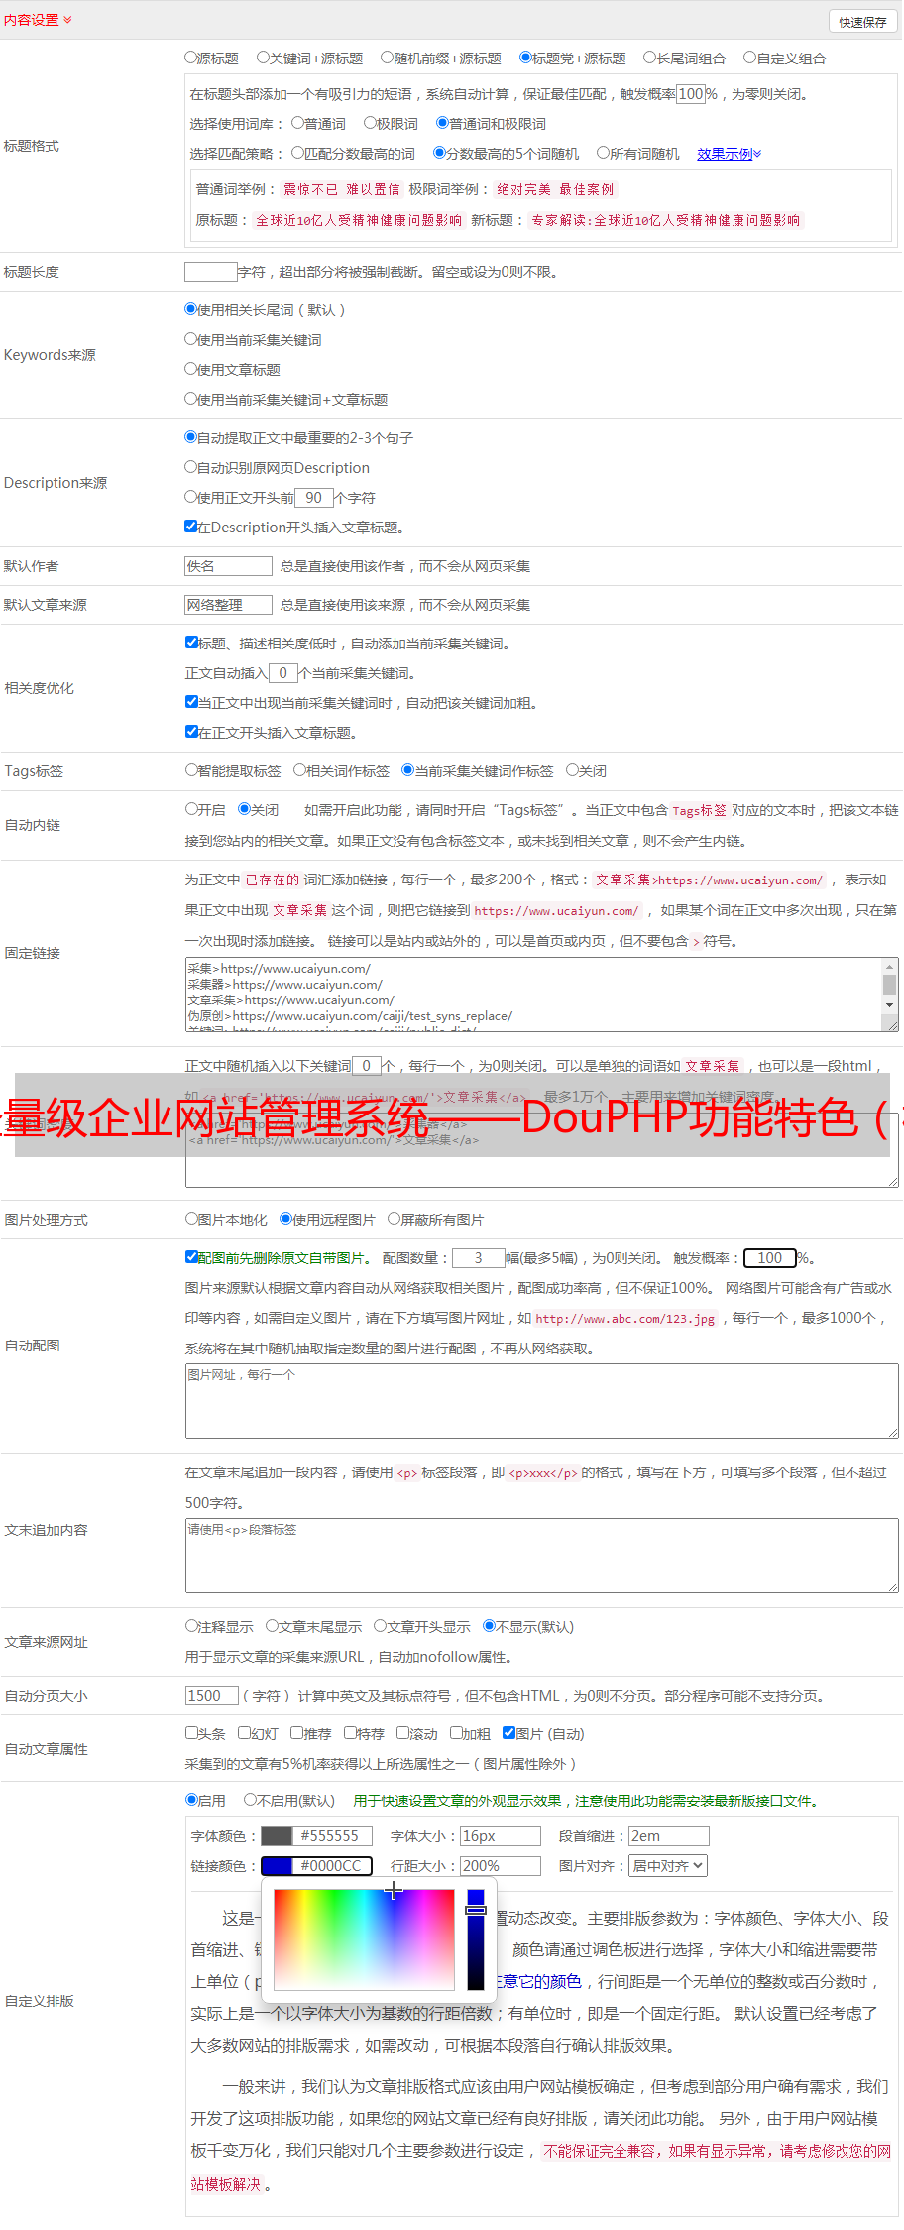This screenshot has width=904, height=2230.
Task: Select 使用文章标题 keywords source
Action: click(191, 369)
